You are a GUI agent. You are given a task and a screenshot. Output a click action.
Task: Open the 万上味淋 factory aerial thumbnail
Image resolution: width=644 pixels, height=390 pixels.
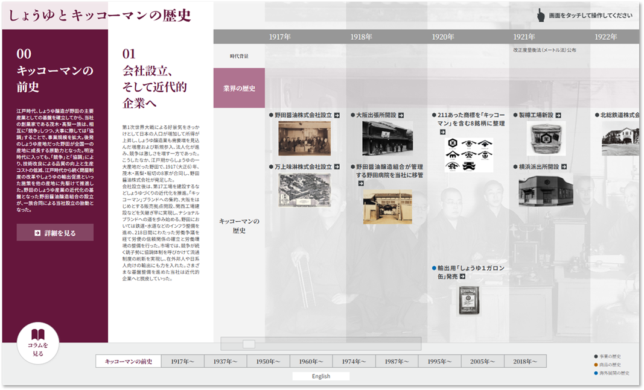(304, 189)
